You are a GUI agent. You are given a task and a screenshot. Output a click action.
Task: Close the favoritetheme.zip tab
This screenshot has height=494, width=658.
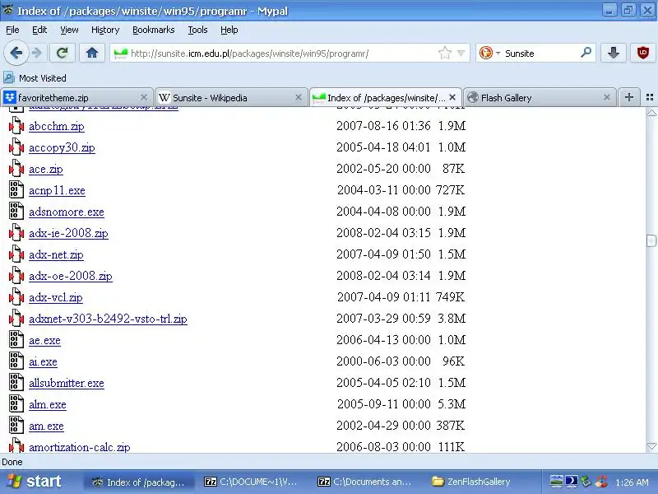coord(143,97)
